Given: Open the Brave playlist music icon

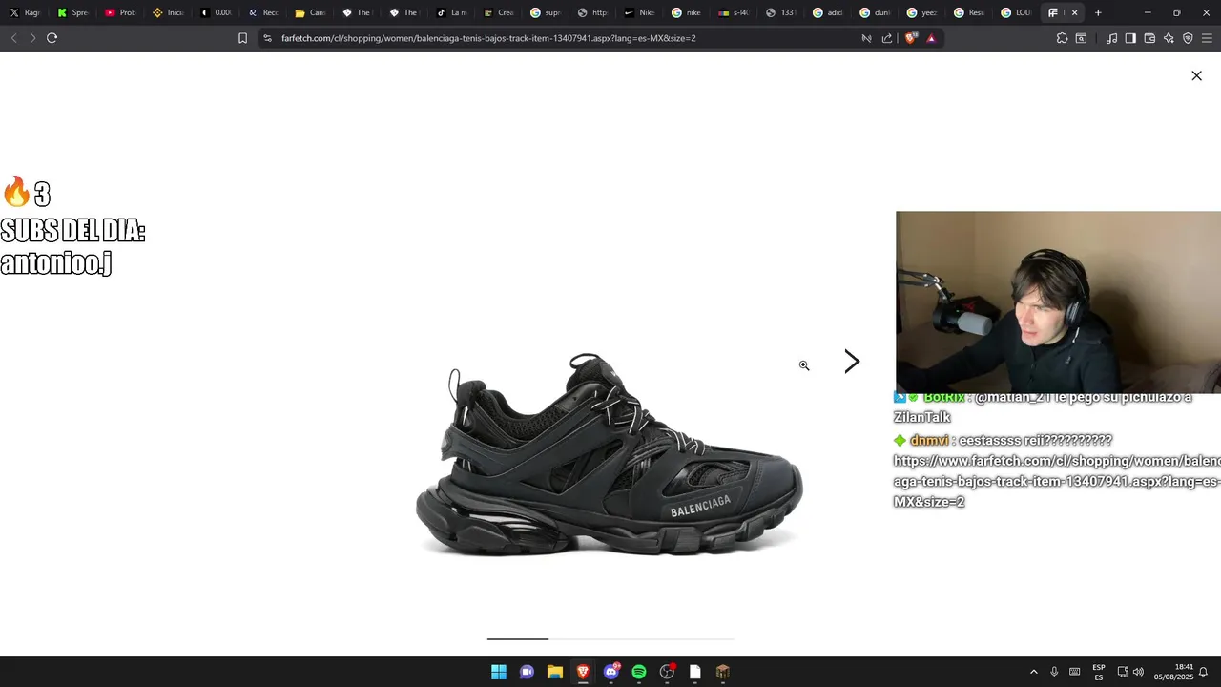Looking at the screenshot, I should [x=1111, y=38].
